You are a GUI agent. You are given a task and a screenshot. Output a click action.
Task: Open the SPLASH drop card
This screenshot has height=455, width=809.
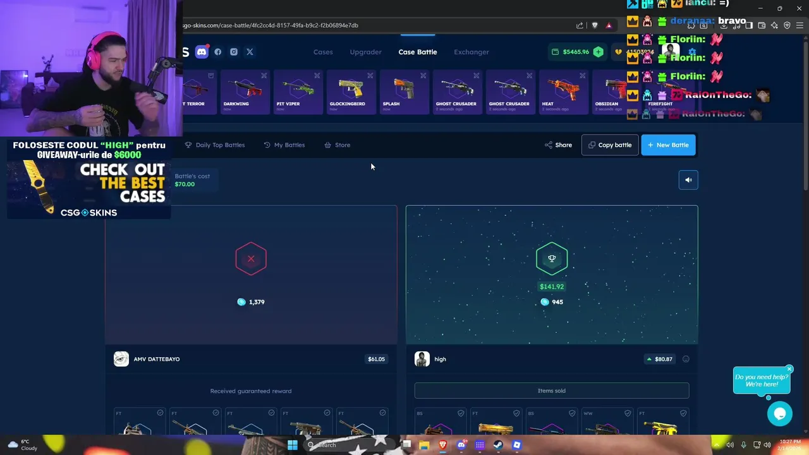(404, 92)
